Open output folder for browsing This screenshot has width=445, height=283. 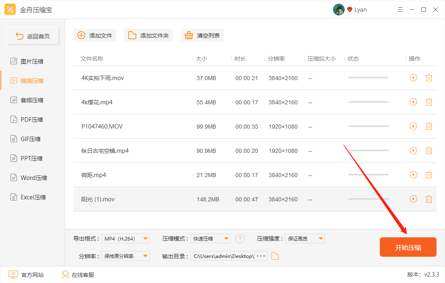(275, 256)
